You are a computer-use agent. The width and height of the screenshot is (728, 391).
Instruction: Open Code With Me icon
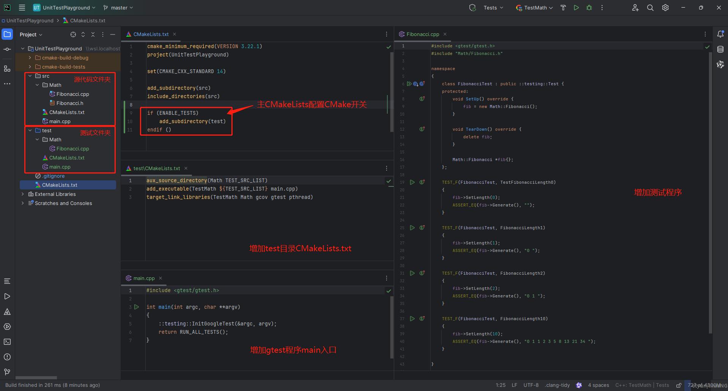635,8
